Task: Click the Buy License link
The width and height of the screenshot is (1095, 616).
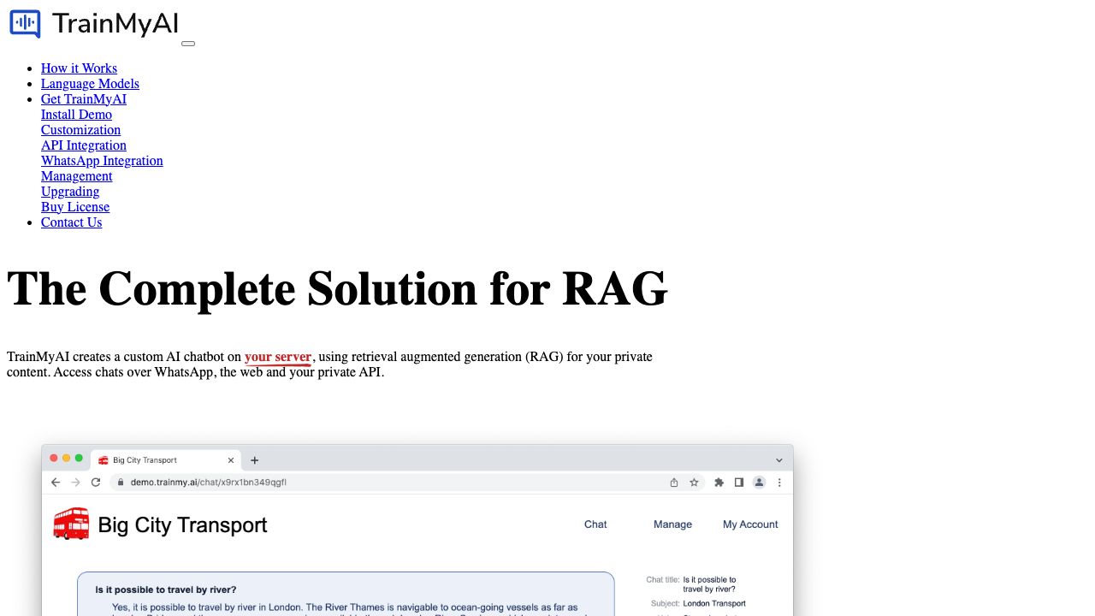Action: (75, 207)
